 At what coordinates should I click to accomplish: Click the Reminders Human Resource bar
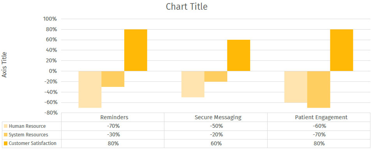(90, 89)
